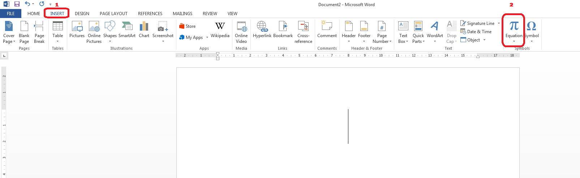Screen dimensions: 580x178
Task: Open the FILE tab
Action: point(11,14)
